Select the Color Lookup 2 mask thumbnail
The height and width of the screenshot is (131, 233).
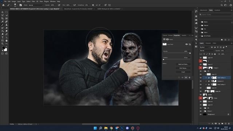click(x=214, y=78)
